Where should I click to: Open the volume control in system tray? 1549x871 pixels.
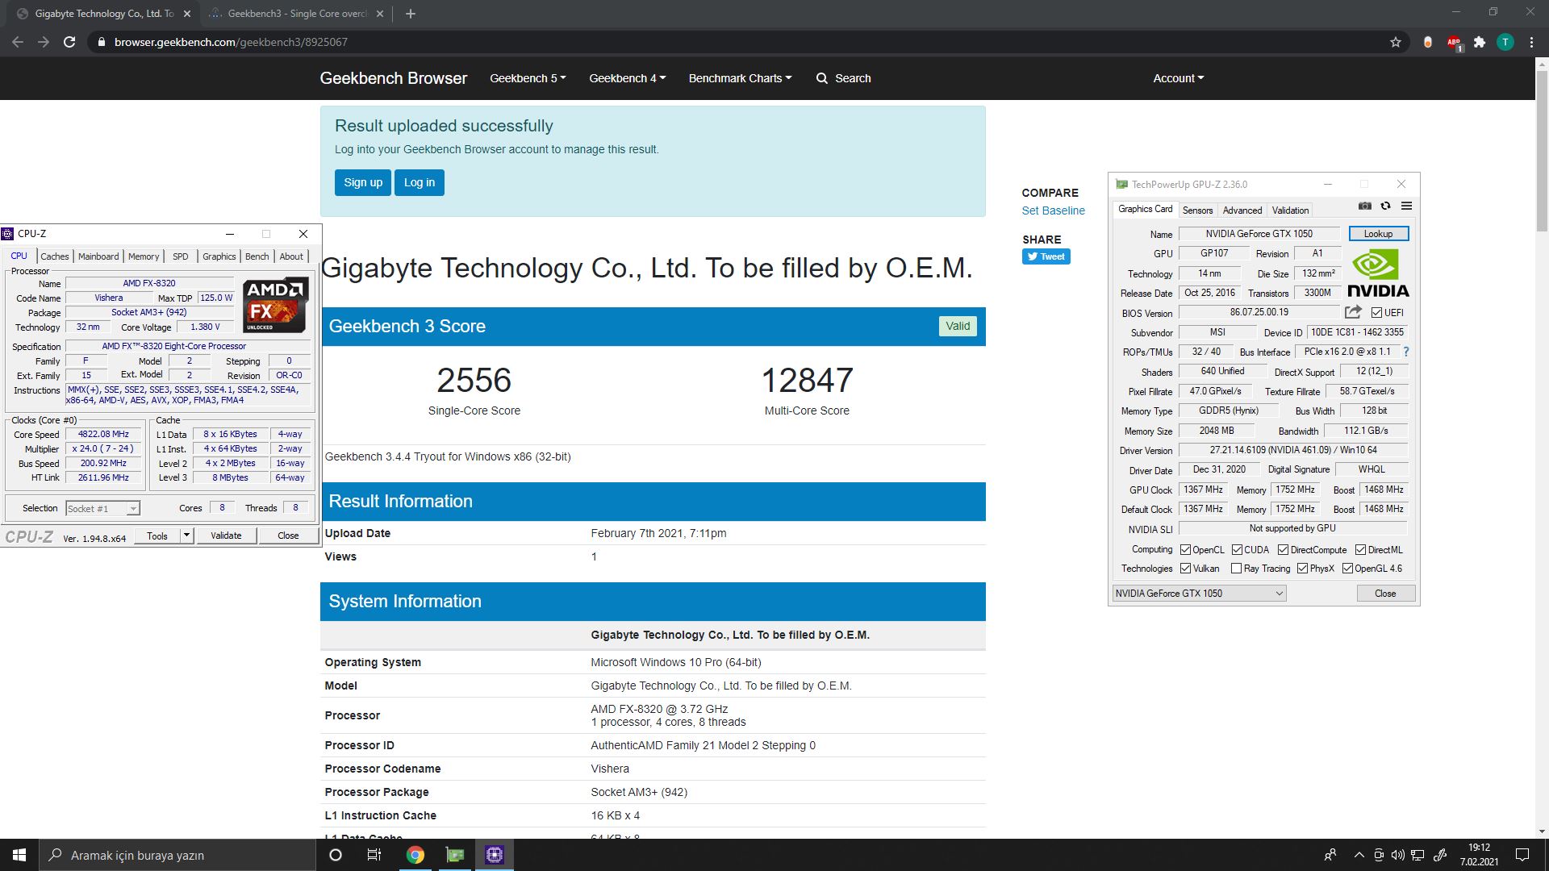click(1398, 855)
